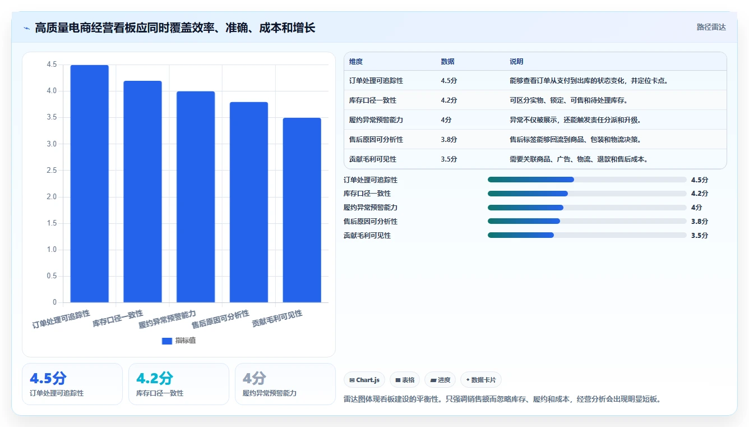Click the 订单处理可追踪性 progress bar

pos(587,180)
